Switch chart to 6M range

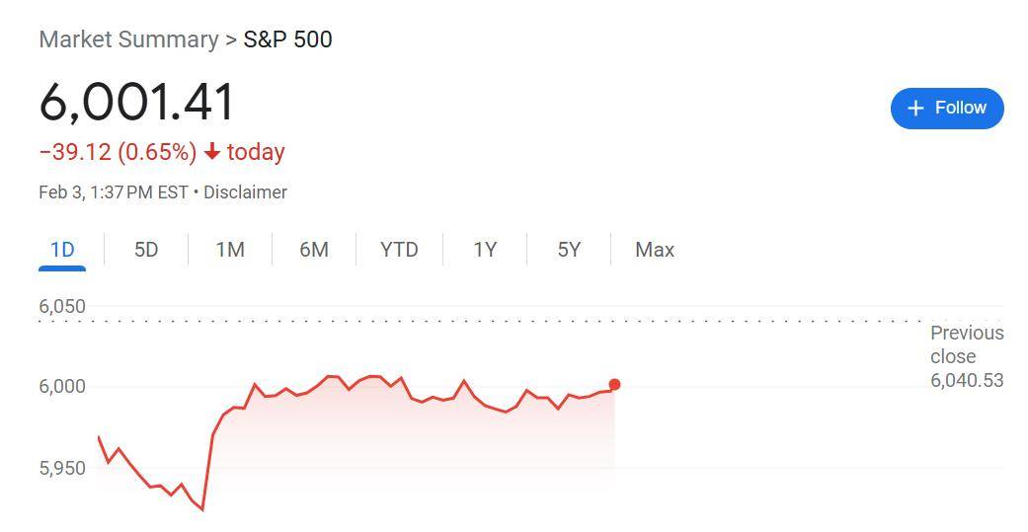[314, 250]
